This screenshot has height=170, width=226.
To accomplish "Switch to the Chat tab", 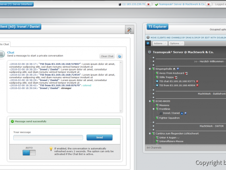I will (x=5, y=44).
